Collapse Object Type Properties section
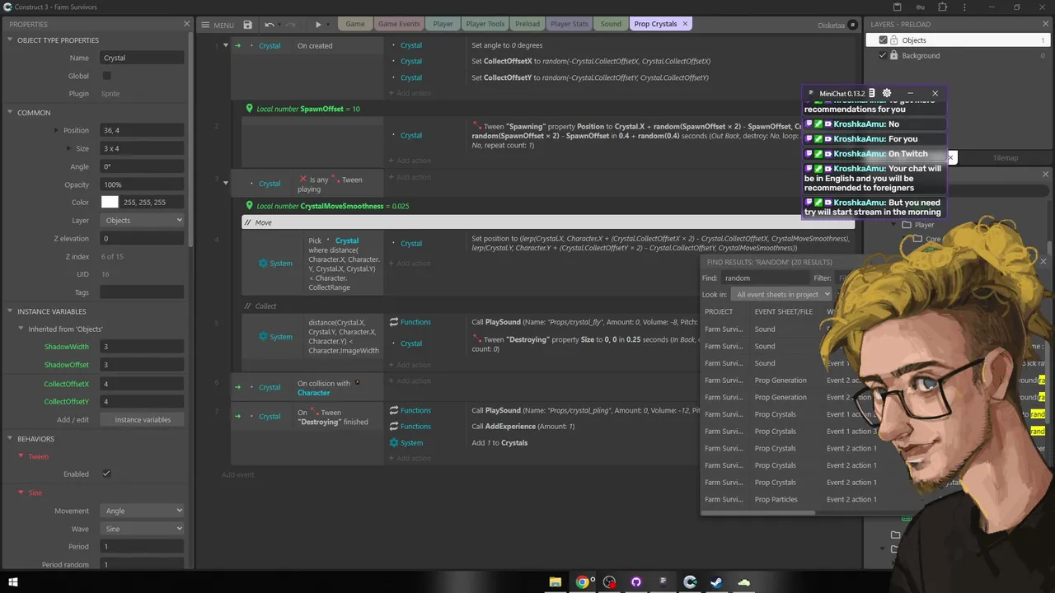The image size is (1055, 593). point(11,40)
